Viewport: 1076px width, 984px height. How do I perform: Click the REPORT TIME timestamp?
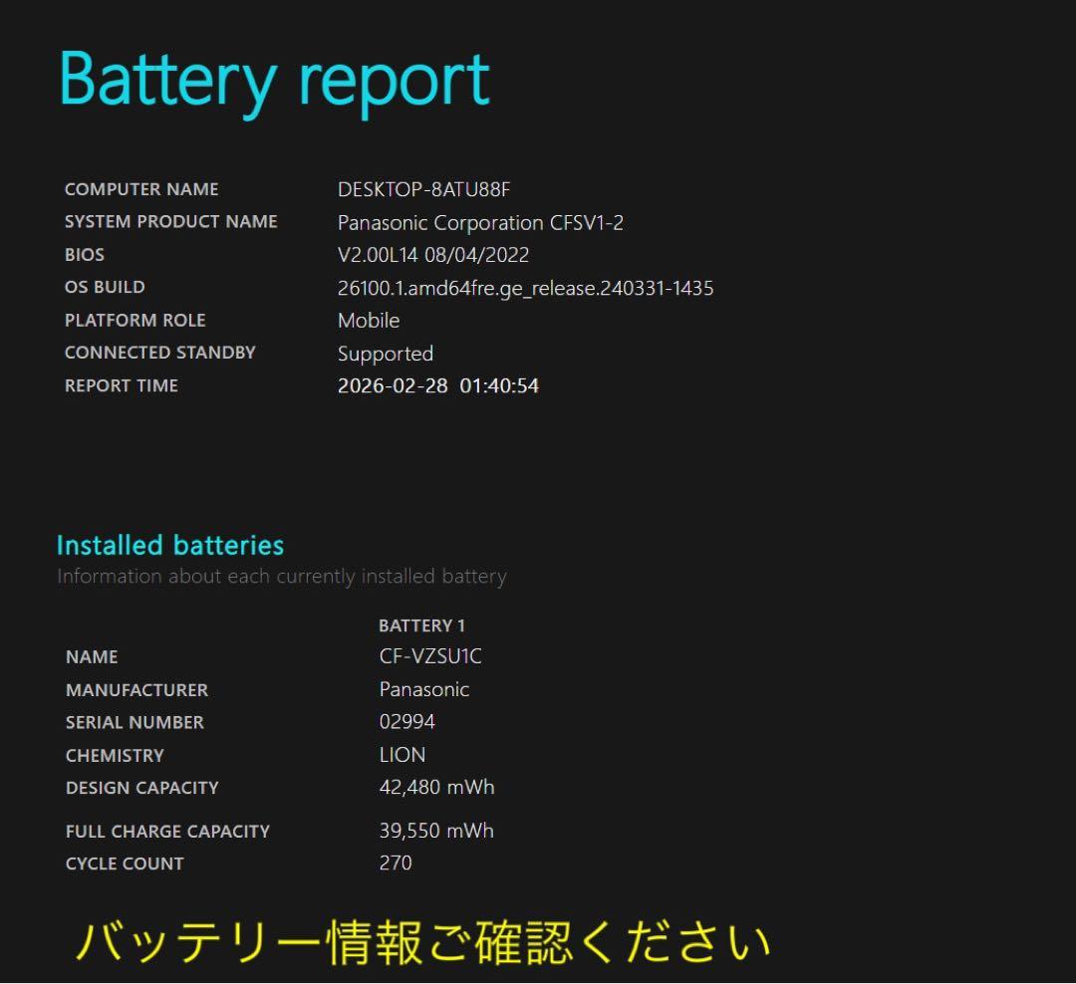439,385
